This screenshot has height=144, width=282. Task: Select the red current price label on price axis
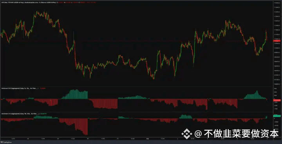[x=277, y=41]
